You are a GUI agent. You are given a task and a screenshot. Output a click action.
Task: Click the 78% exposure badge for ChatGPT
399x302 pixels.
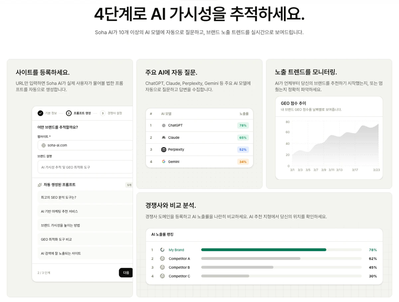click(x=243, y=125)
